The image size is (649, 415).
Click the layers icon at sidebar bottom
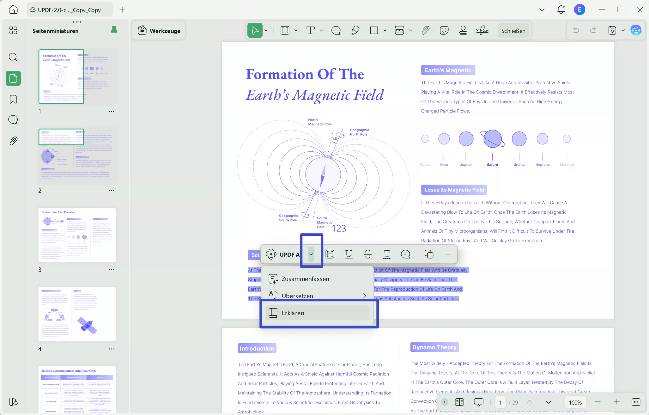coord(13,402)
